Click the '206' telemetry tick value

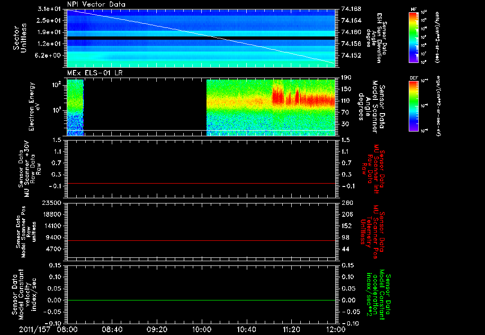pos(347,214)
